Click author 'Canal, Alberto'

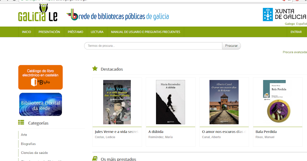click(x=211, y=137)
